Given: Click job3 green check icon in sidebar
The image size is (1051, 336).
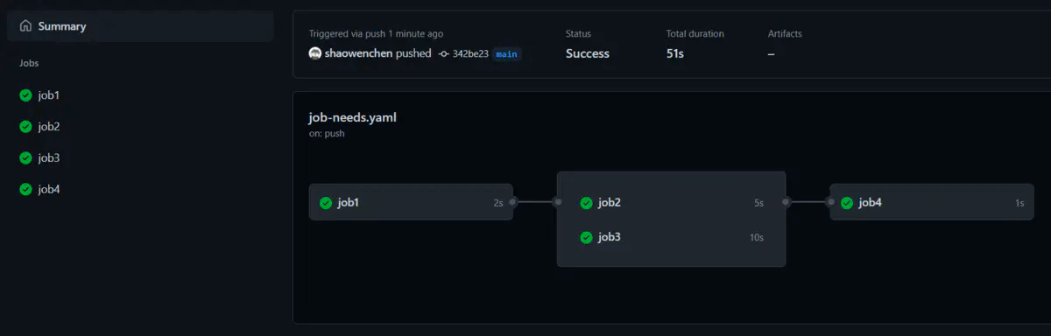Looking at the screenshot, I should (25, 158).
